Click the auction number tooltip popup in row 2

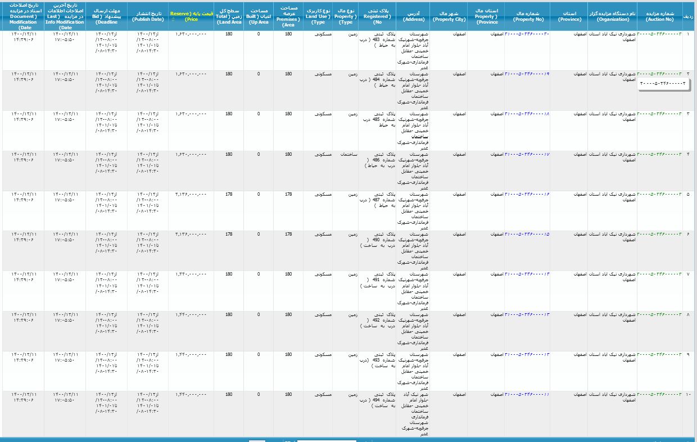pyautogui.click(x=663, y=84)
